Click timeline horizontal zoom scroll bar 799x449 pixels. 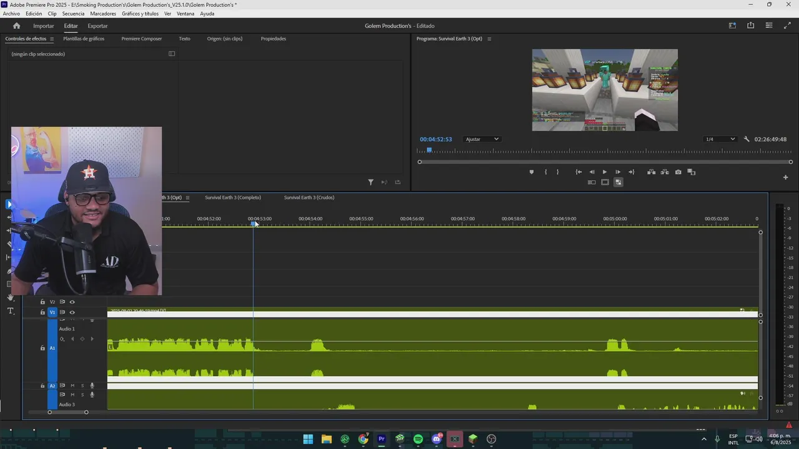(68, 412)
